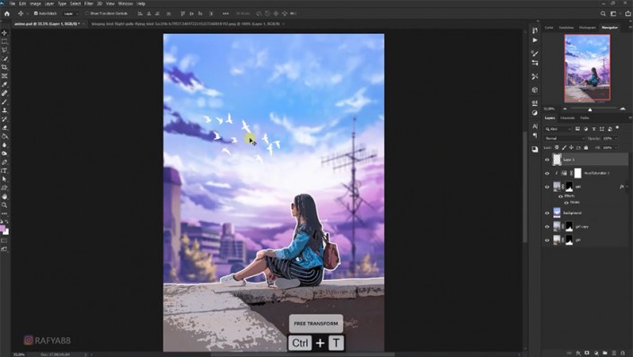The width and height of the screenshot is (633, 357).
Task: Open the Filter menu
Action: coord(89,4)
